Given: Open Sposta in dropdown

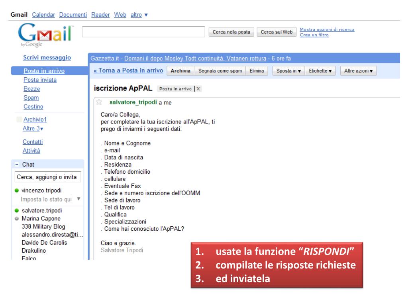Looking at the screenshot, I should (x=288, y=71).
